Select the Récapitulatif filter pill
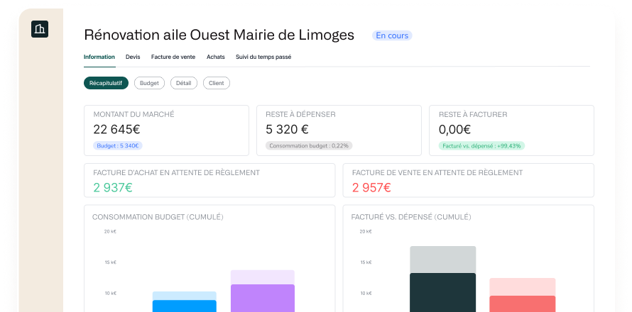 coord(106,83)
